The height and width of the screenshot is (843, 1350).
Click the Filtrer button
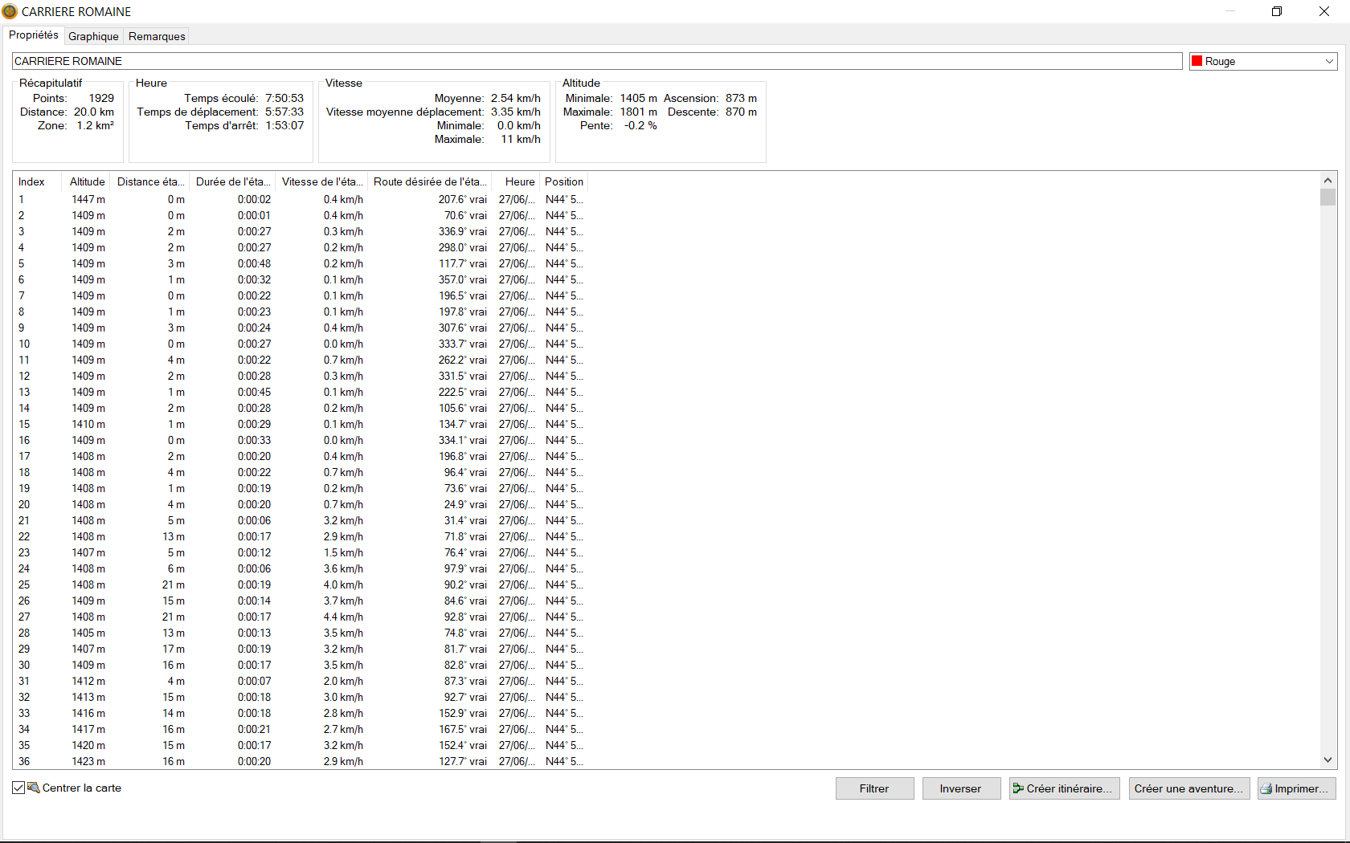pos(874,788)
